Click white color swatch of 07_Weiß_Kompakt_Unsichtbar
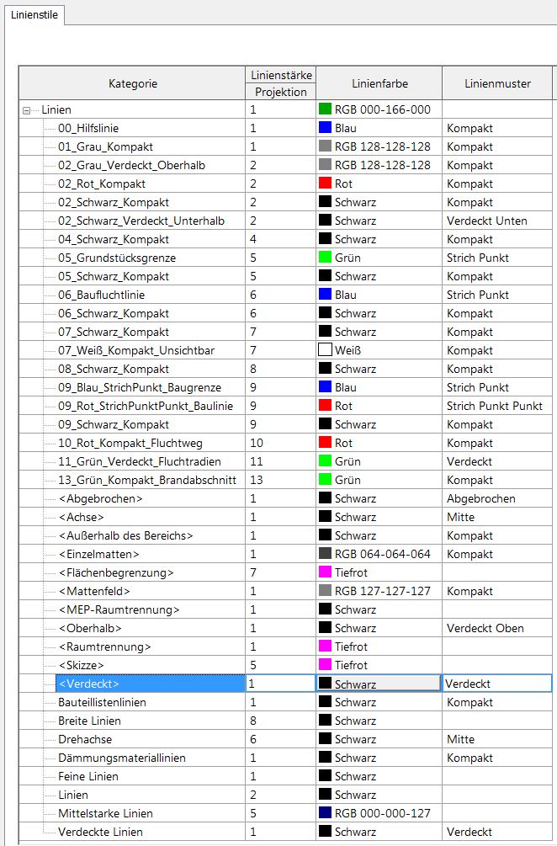Image resolution: width=557 pixels, height=846 pixels. 326,351
